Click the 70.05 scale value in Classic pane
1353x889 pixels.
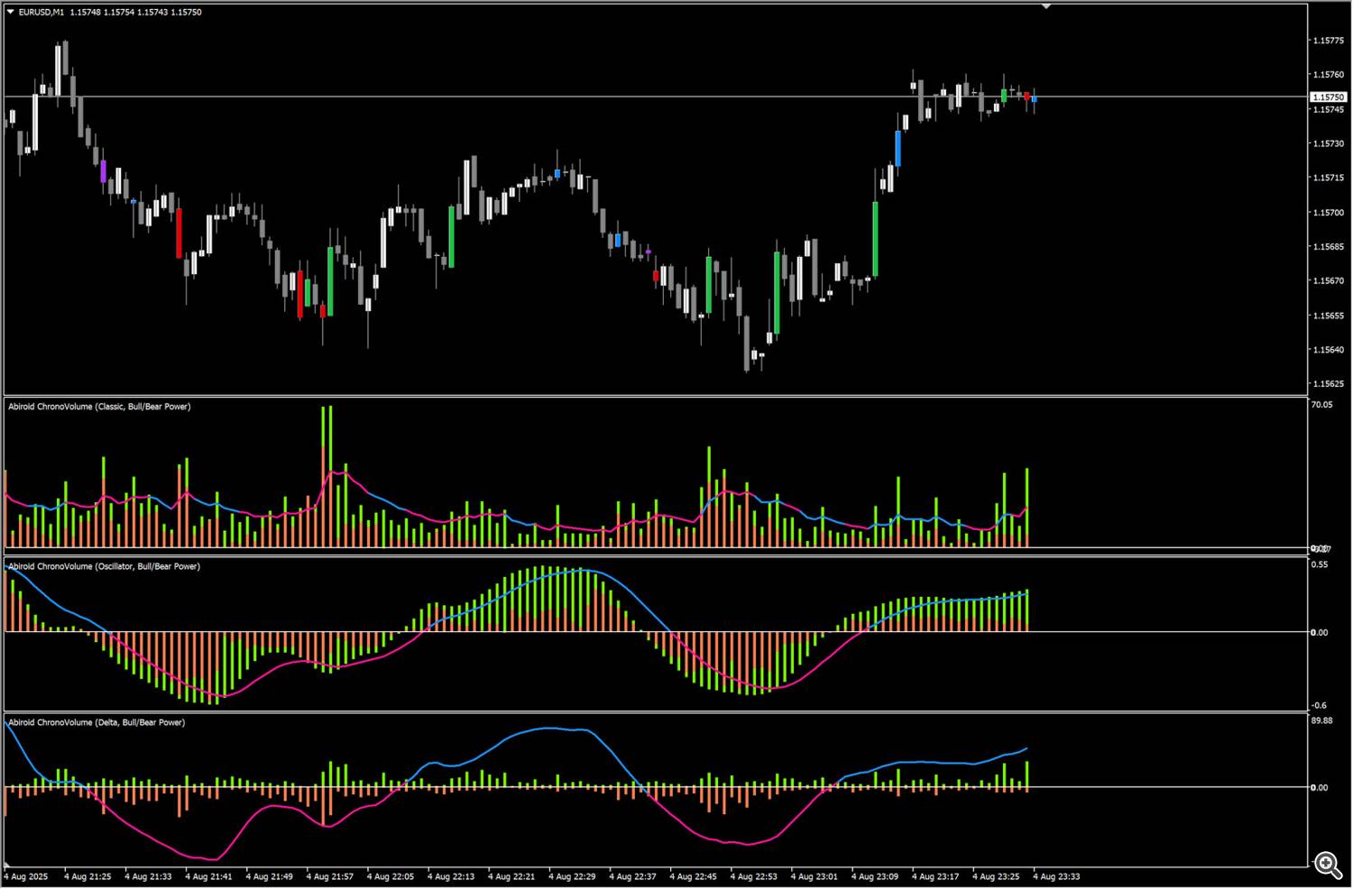(1321, 405)
